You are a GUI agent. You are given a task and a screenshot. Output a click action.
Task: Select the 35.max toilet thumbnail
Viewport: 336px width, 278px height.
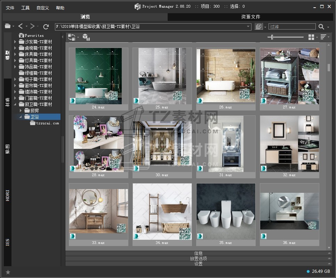(226, 211)
